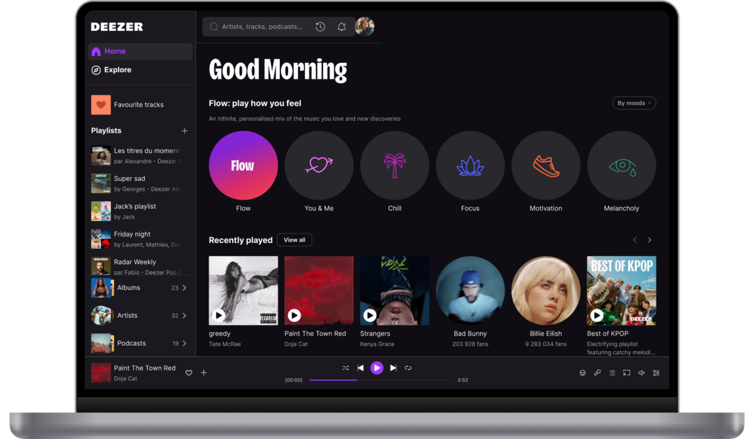This screenshot has height=439, width=753.
Task: Open the play queue list icon
Action: 612,373
